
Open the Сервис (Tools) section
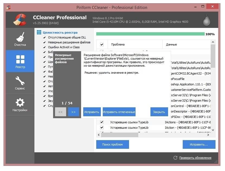coord(20,83)
